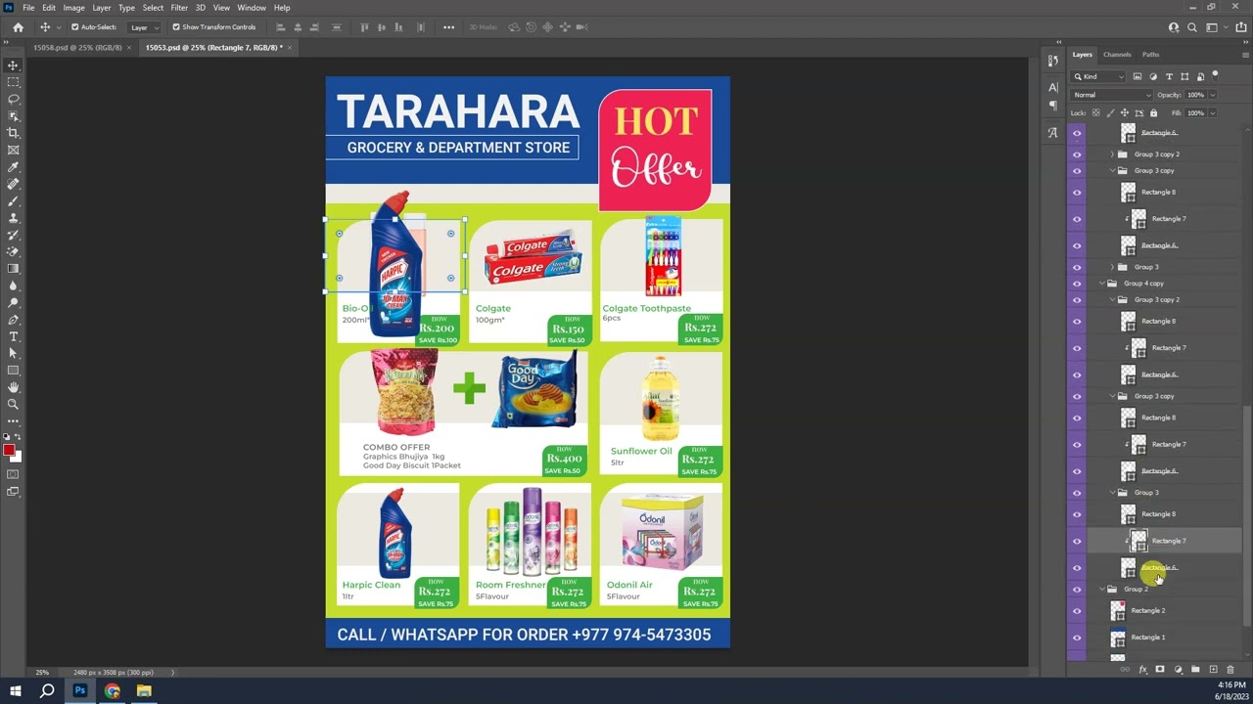Viewport: 1253px width, 704px height.
Task: Select the Move tool in the toolbox
Action: (x=14, y=66)
